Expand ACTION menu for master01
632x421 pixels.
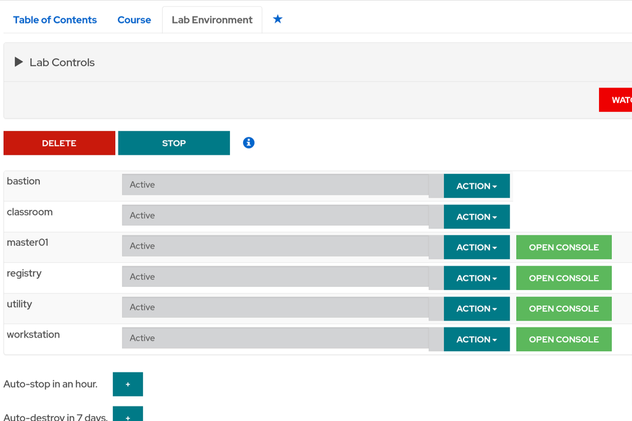coord(476,247)
